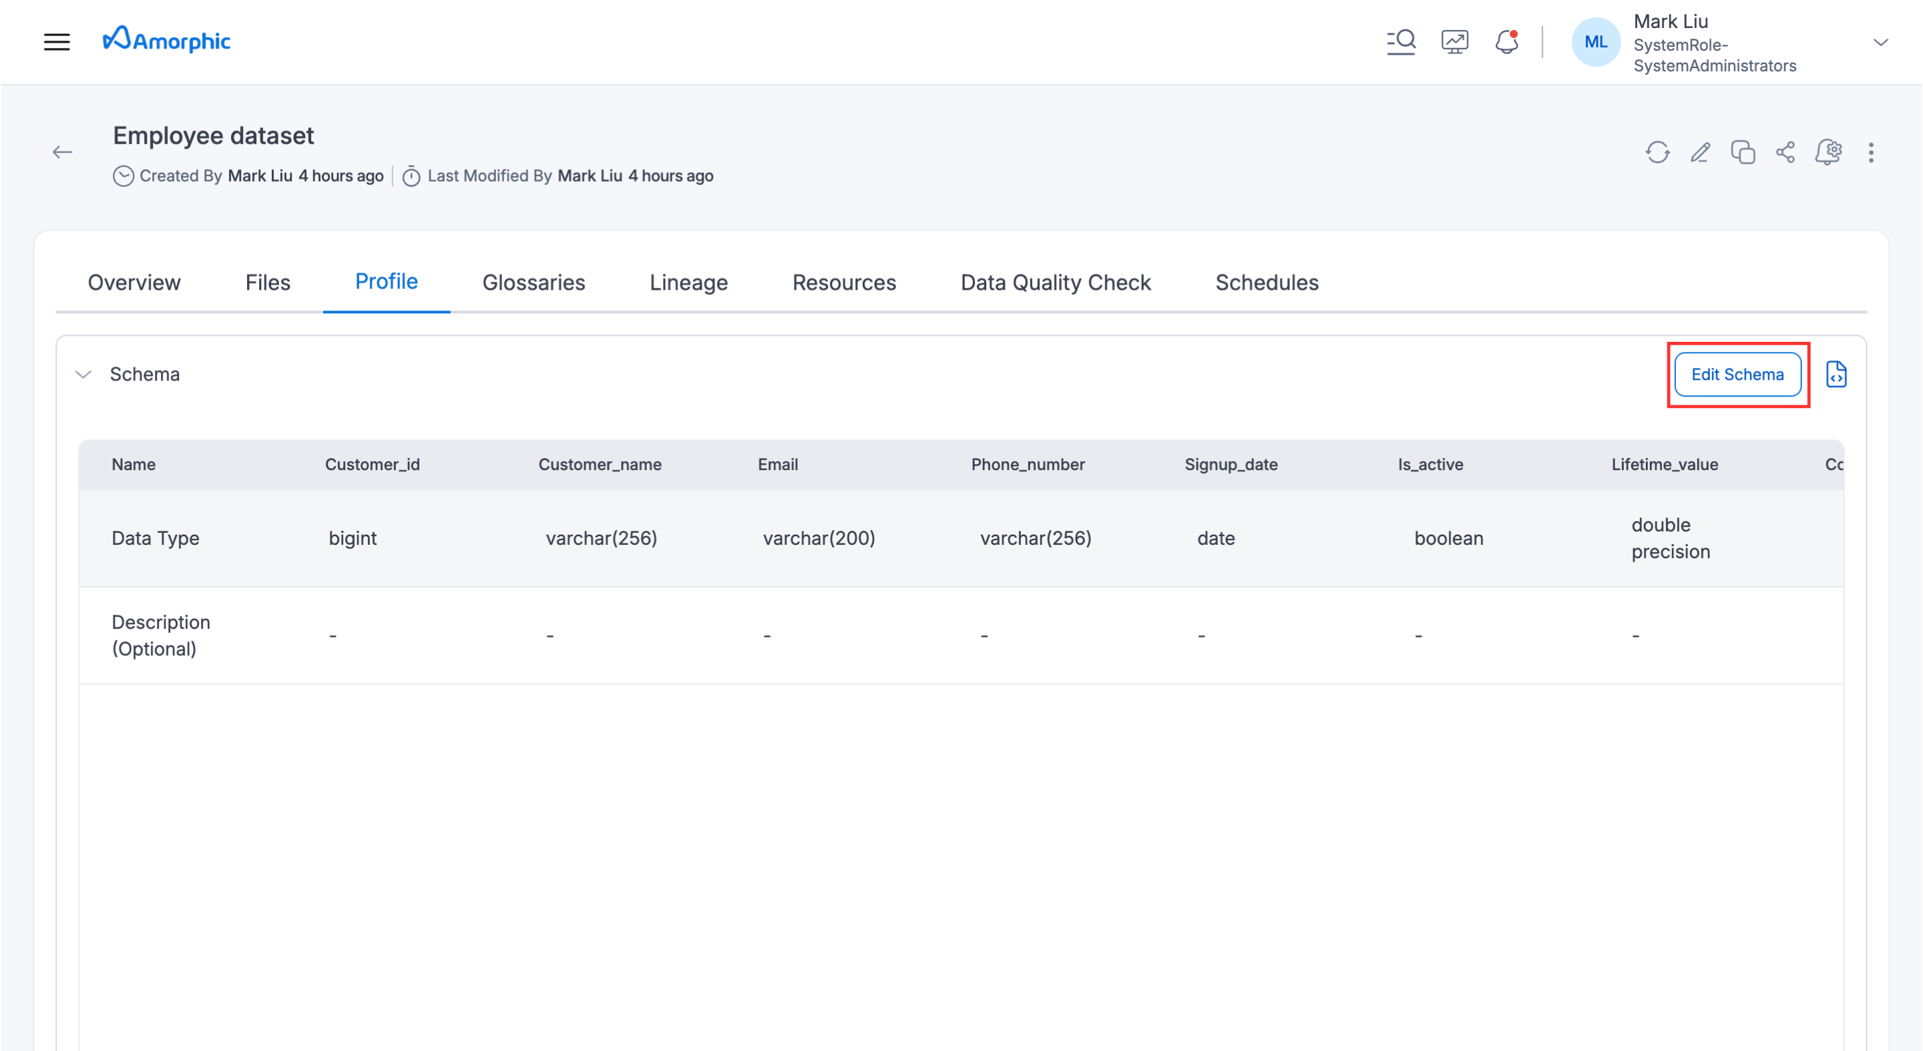This screenshot has width=1923, height=1051.
Task: Click the schema JSON file icon
Action: (1836, 374)
